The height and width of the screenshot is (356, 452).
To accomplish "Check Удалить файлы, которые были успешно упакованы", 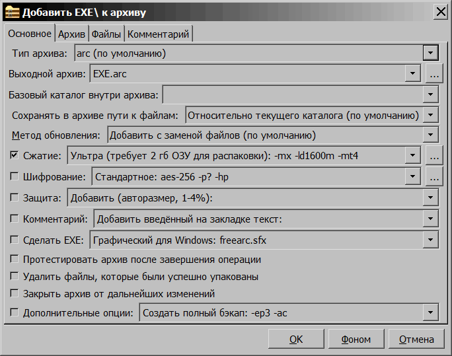I will (x=15, y=276).
